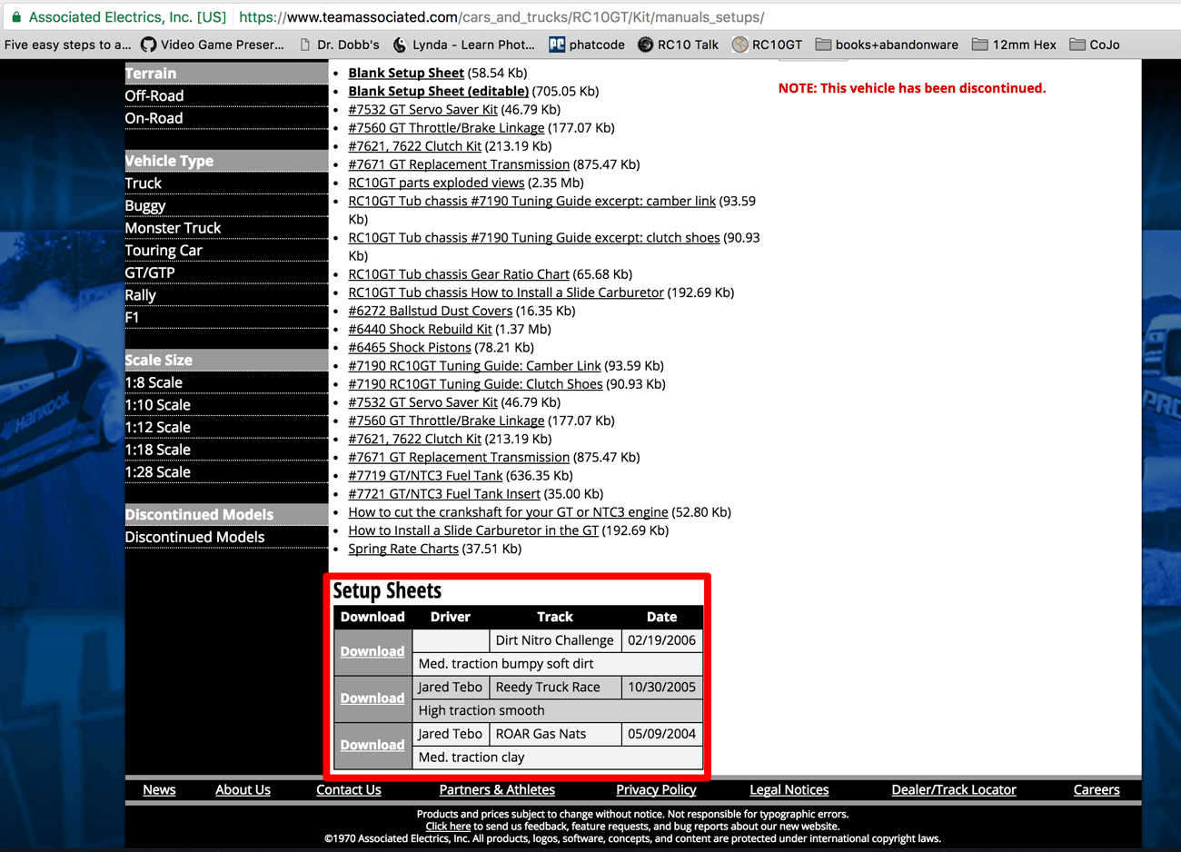The width and height of the screenshot is (1181, 852).
Task: Open the RC10 Talk bookmark icon
Action: pos(645,45)
